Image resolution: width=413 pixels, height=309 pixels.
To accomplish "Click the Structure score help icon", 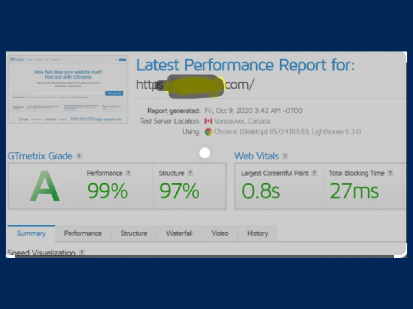I will click(190, 173).
